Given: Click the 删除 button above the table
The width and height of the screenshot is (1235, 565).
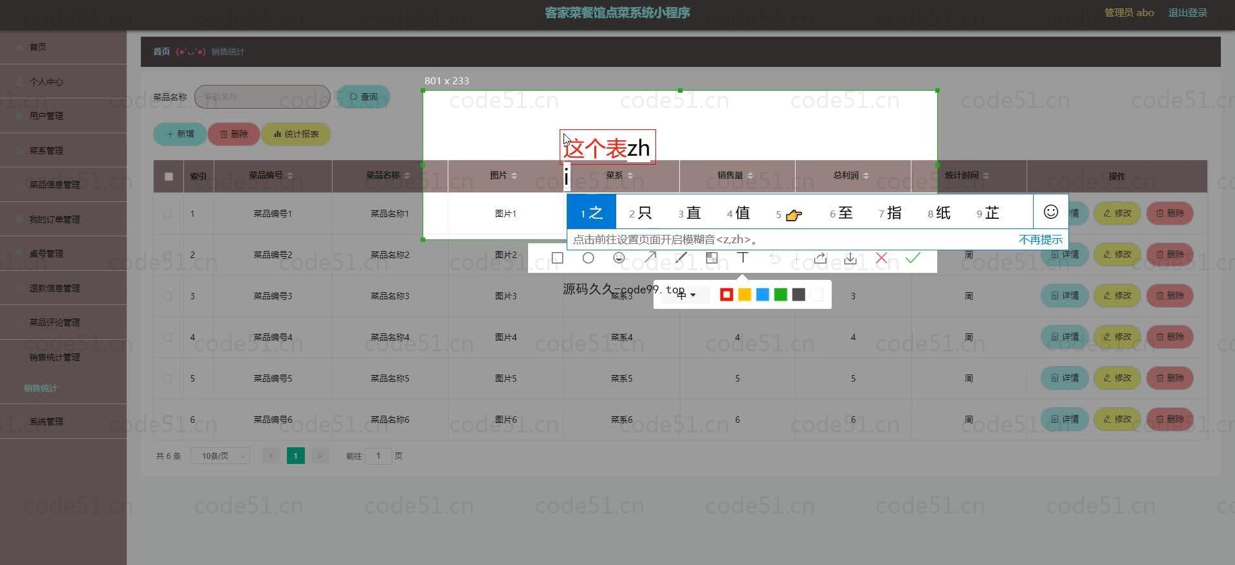Looking at the screenshot, I should 233,134.
